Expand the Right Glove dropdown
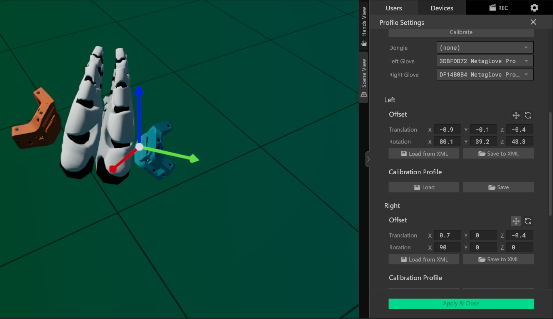 (x=485, y=75)
